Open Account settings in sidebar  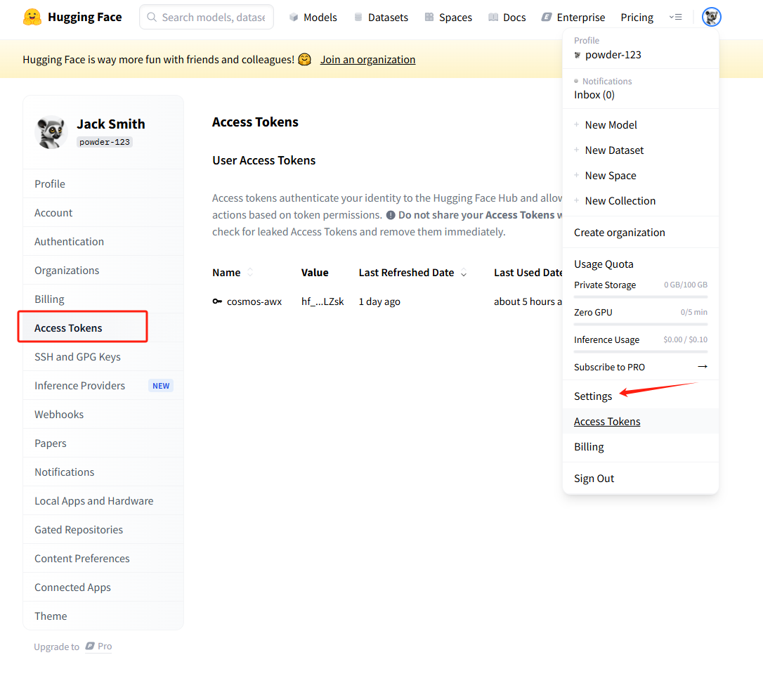tap(103, 213)
